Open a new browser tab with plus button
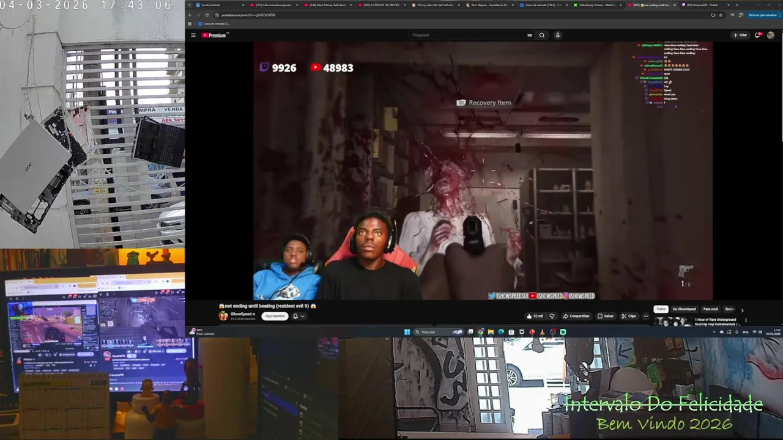Viewport: 783px width, 440px height. 737,5
